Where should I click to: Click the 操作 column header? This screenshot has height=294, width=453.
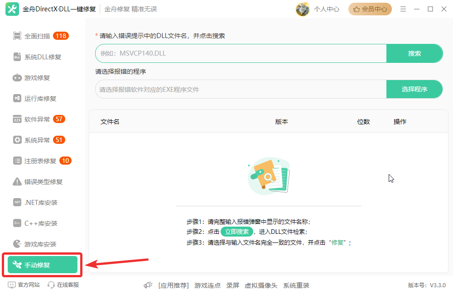coord(400,122)
